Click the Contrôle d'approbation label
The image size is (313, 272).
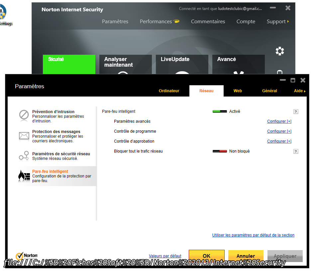(x=134, y=141)
